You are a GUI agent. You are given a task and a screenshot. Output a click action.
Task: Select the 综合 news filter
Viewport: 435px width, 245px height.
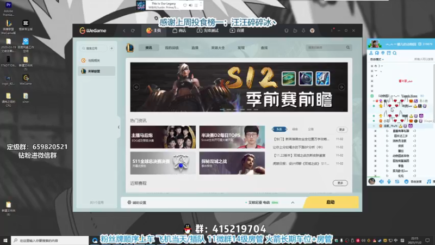[x=295, y=129]
